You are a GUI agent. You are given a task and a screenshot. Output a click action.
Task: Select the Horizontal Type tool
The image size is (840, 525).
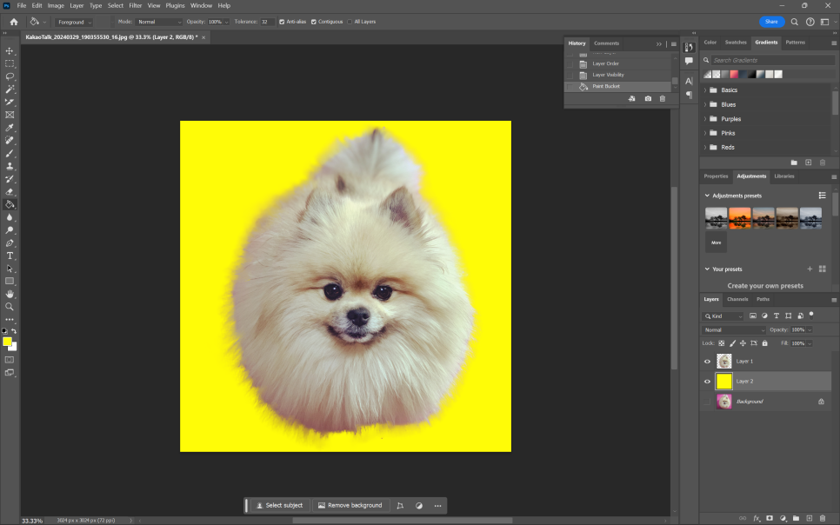10,256
